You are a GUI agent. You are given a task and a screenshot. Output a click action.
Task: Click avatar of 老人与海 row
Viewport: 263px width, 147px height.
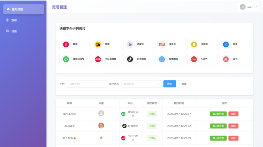click(x=101, y=138)
